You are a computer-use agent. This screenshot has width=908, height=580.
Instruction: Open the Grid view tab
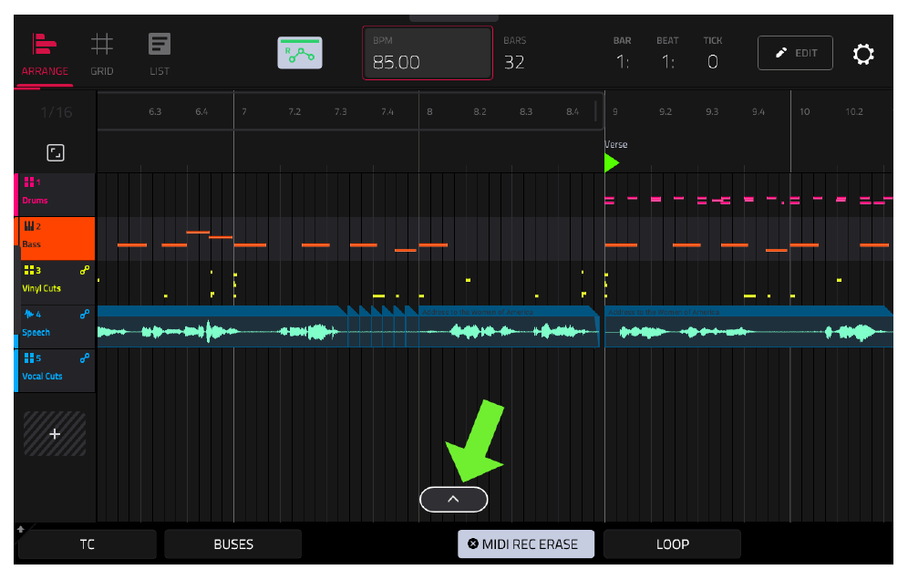102,56
